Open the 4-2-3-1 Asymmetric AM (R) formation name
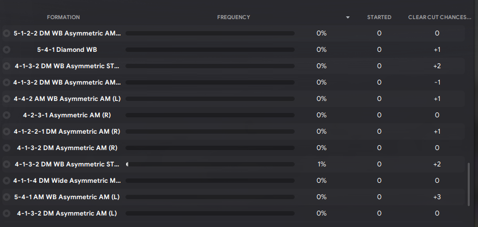The image size is (478, 227). [67, 115]
